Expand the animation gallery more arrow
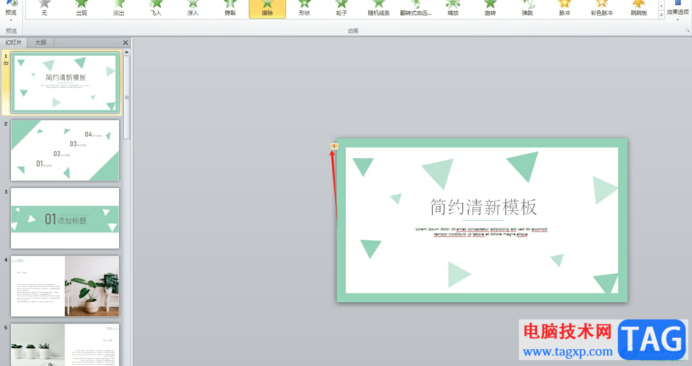692x366 pixels. 661,15
